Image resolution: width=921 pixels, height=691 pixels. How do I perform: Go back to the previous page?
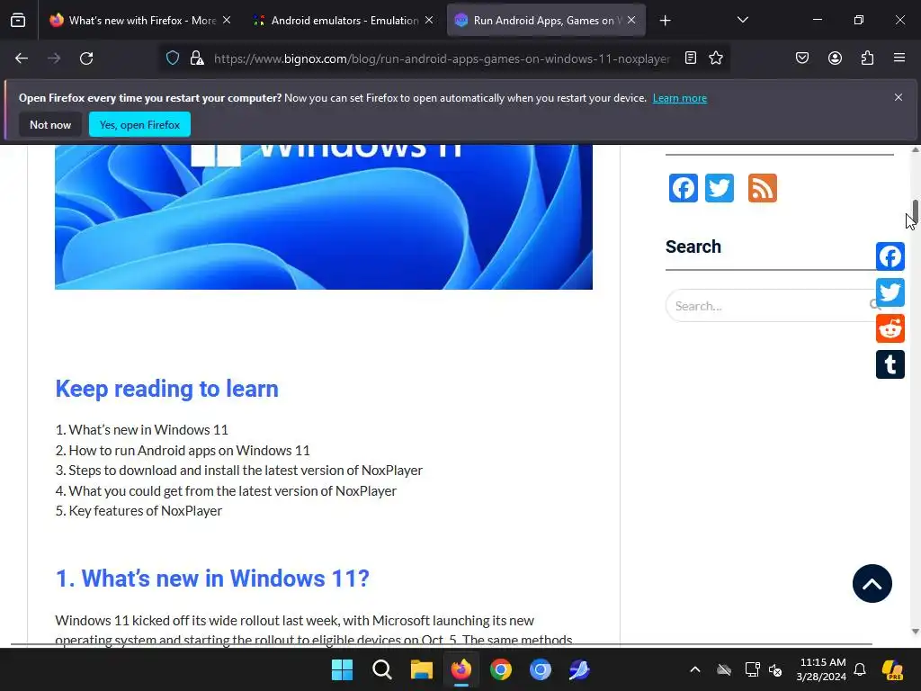coord(22,58)
